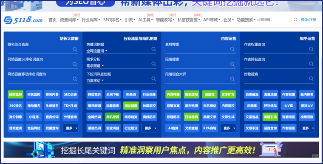The width and height of the screenshot is (323, 164).
Task: Click the 5118.com logo
Action: [x=23, y=20]
